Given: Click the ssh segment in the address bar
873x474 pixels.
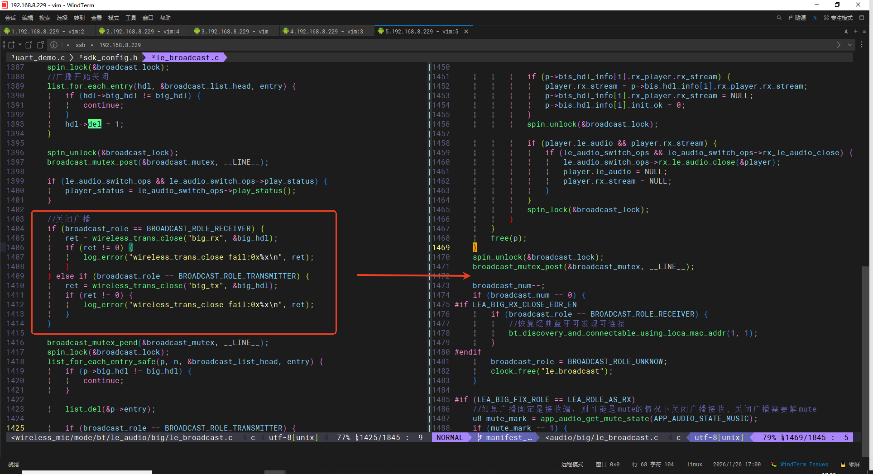Looking at the screenshot, I should 81,45.
